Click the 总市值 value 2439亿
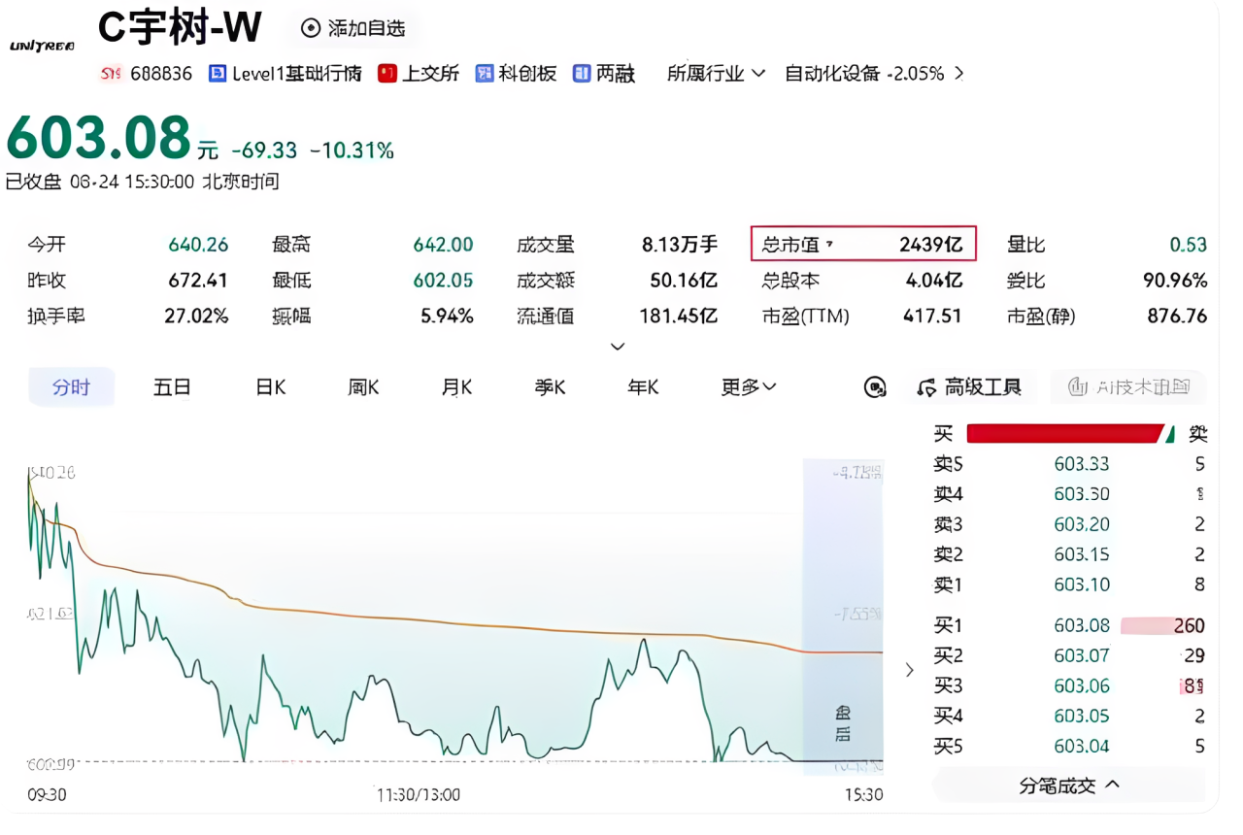 pyautogui.click(x=931, y=245)
